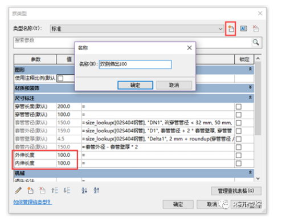
Task: Collapse the 图形 parameter group
Action: point(250,69)
